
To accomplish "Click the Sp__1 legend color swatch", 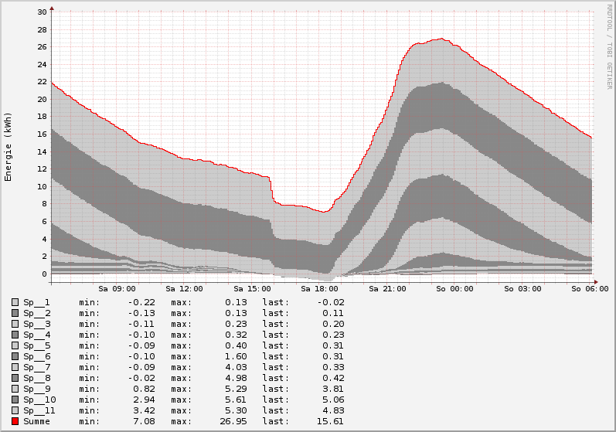I will [x=15, y=302].
